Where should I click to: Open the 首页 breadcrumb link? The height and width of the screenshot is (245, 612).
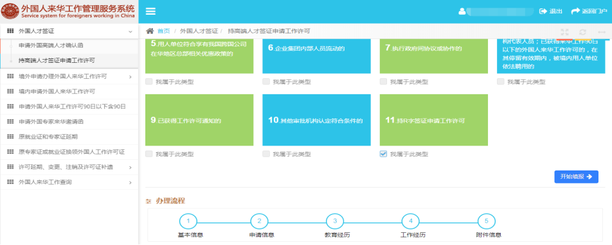point(163,31)
